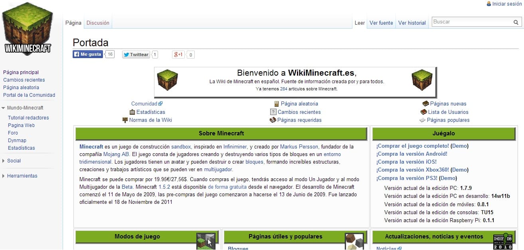Open Portal de la Comunidad link
The width and height of the screenshot is (524, 250).
coord(29,95)
